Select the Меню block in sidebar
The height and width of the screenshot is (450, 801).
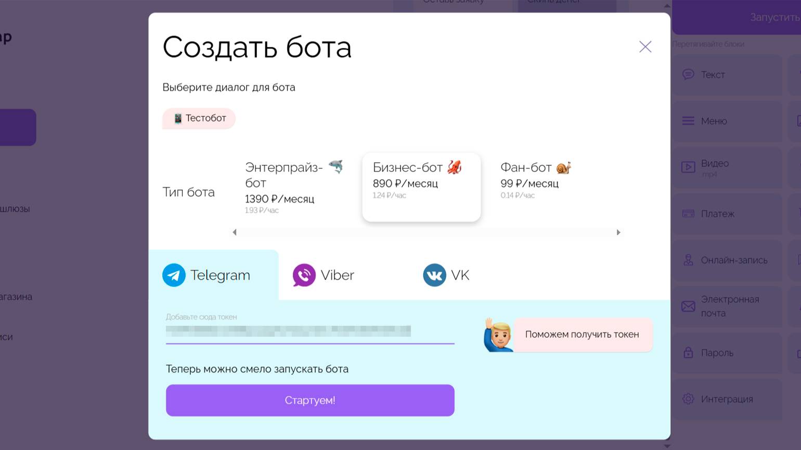727,121
